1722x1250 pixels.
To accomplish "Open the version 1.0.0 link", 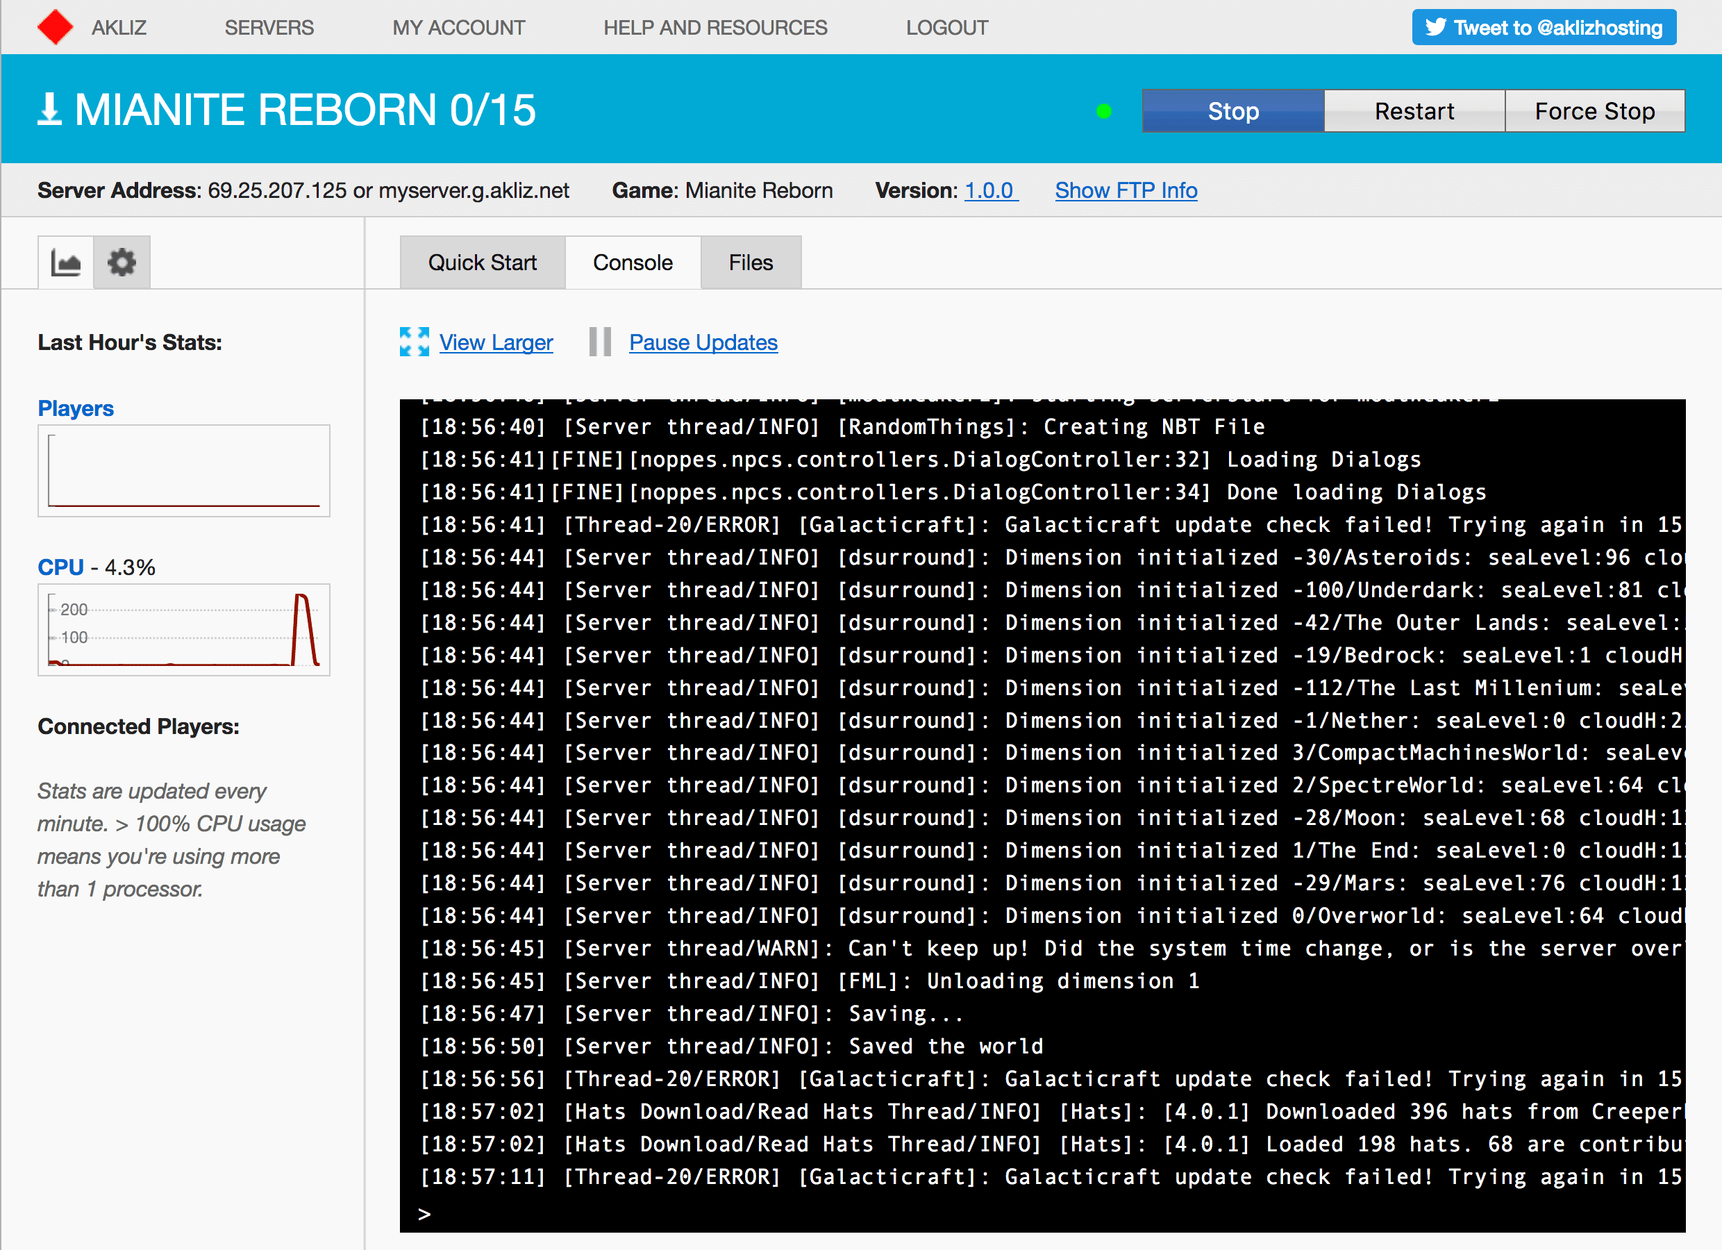I will pyautogui.click(x=989, y=190).
